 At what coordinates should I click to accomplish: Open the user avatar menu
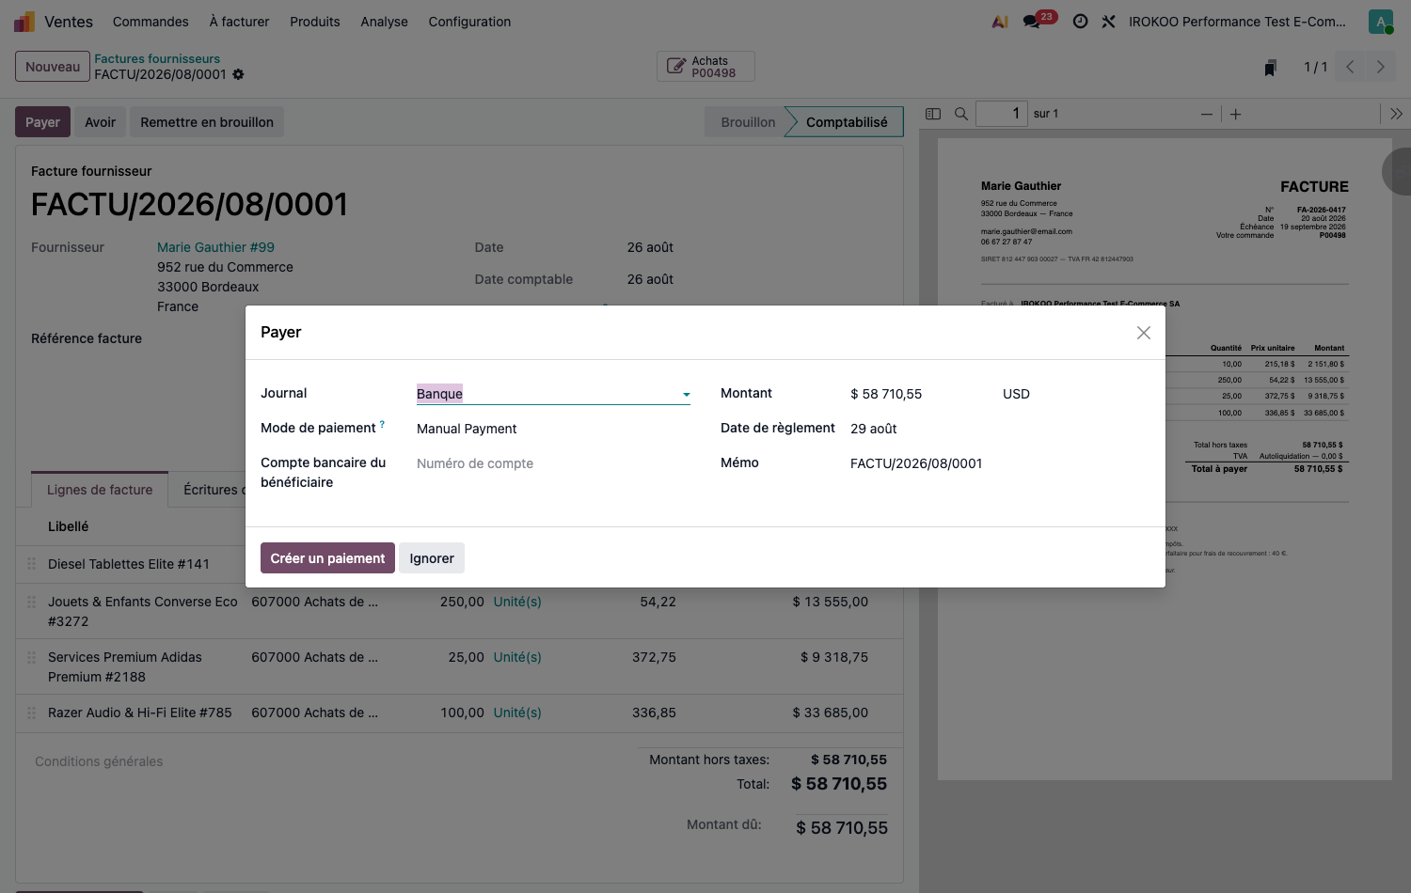pos(1380,22)
